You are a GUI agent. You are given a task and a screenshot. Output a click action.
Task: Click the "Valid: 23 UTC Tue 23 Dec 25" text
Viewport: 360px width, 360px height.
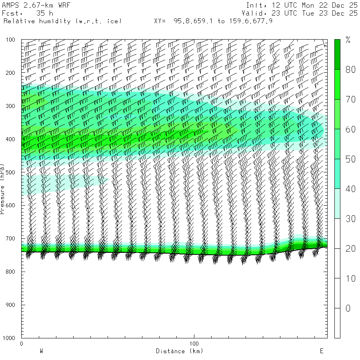click(299, 13)
